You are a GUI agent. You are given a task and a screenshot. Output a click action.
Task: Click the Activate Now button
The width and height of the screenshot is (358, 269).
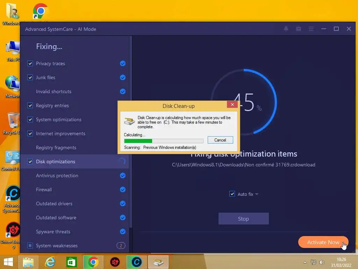(x=323, y=242)
